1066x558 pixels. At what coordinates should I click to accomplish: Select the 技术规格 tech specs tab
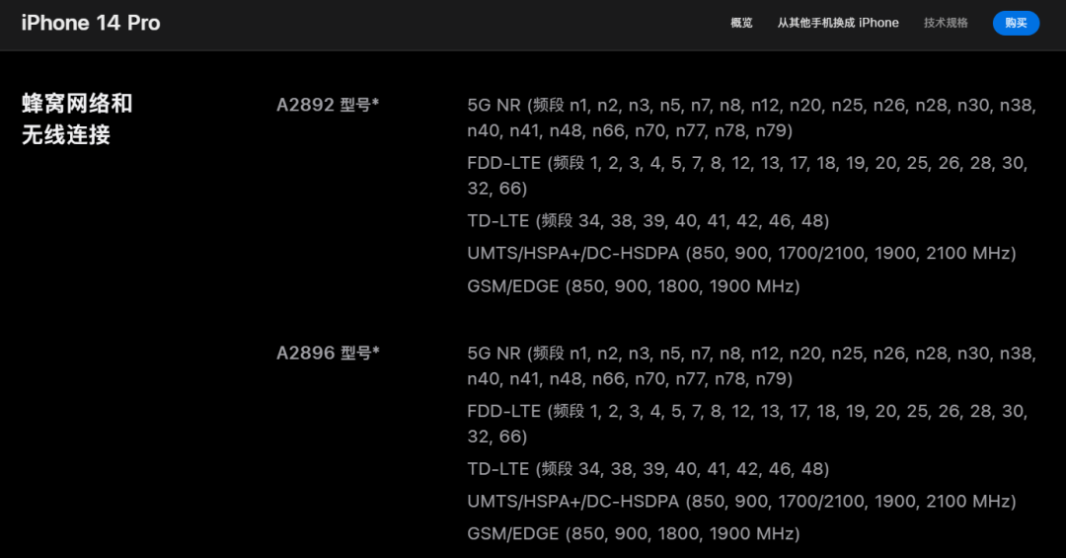[x=945, y=23]
